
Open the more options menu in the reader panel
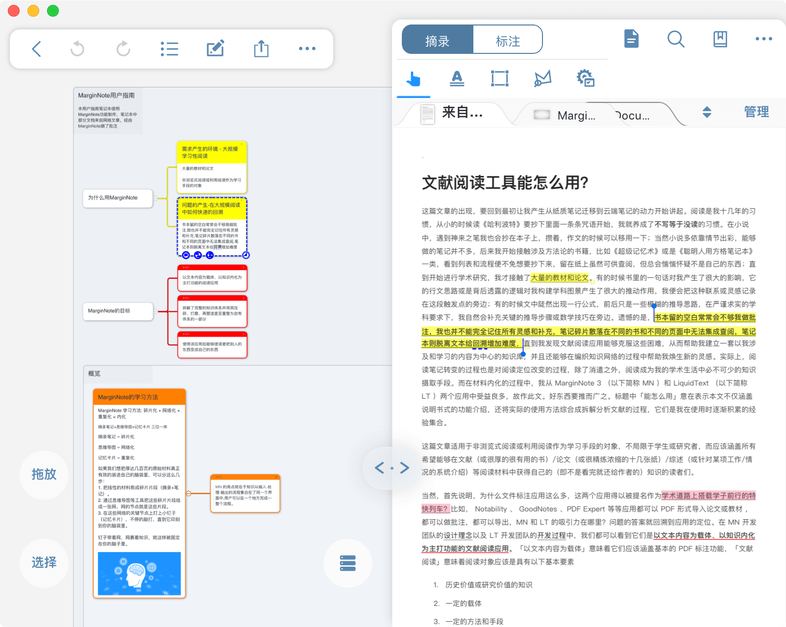pos(763,39)
